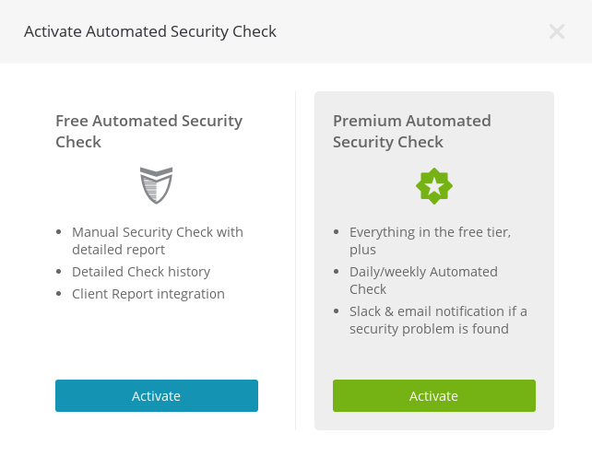Viewport: 592px width, 457px height.
Task: Click the Slack & email notification item
Action: [x=438, y=320]
